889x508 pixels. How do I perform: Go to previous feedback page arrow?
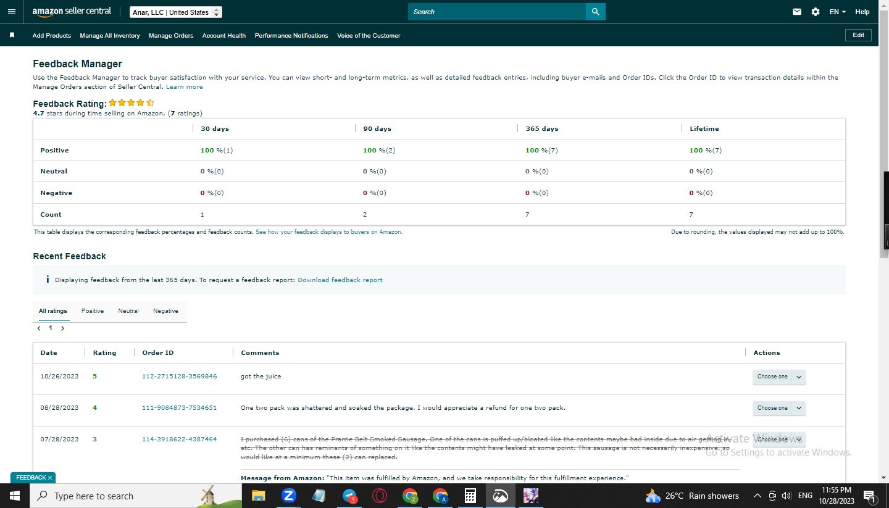[x=39, y=328]
